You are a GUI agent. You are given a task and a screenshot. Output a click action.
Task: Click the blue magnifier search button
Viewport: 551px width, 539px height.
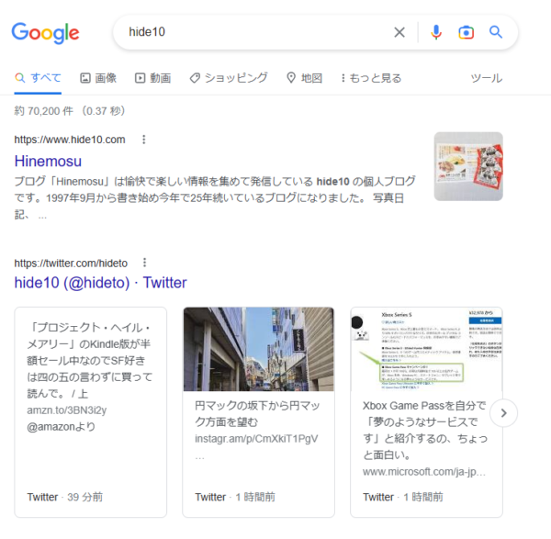[496, 32]
